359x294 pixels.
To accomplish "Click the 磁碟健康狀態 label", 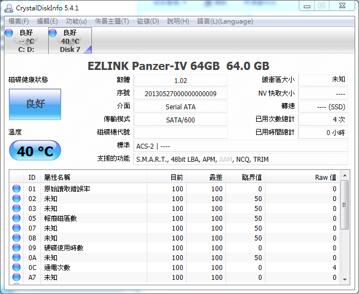I will click(x=28, y=80).
